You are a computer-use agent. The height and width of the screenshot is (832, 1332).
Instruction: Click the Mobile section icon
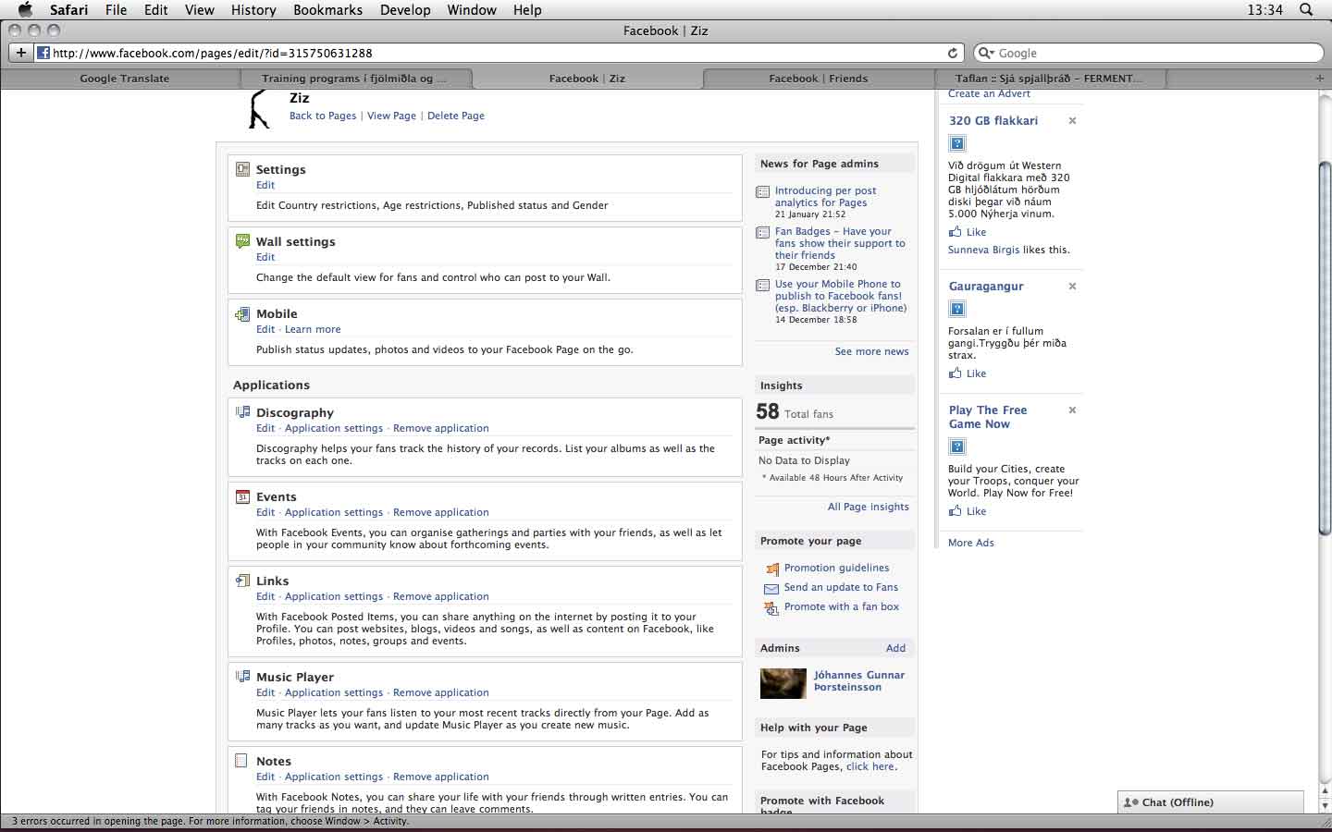tap(242, 313)
